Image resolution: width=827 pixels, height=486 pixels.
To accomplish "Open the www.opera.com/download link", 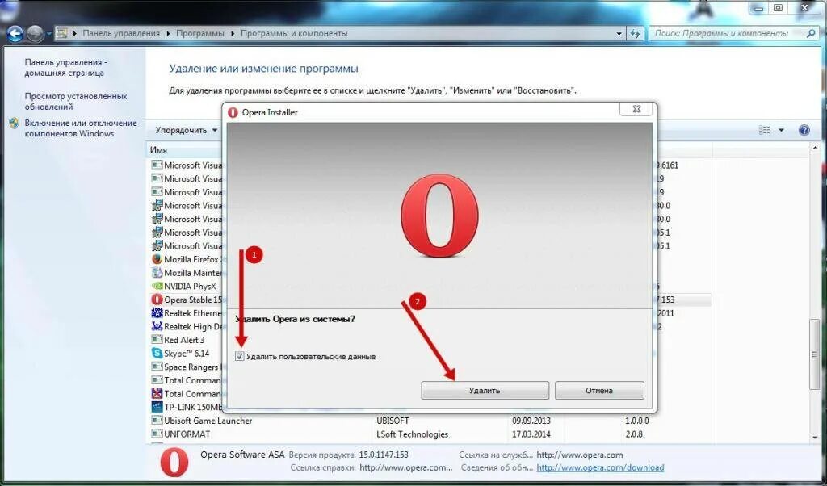I will pos(600,467).
